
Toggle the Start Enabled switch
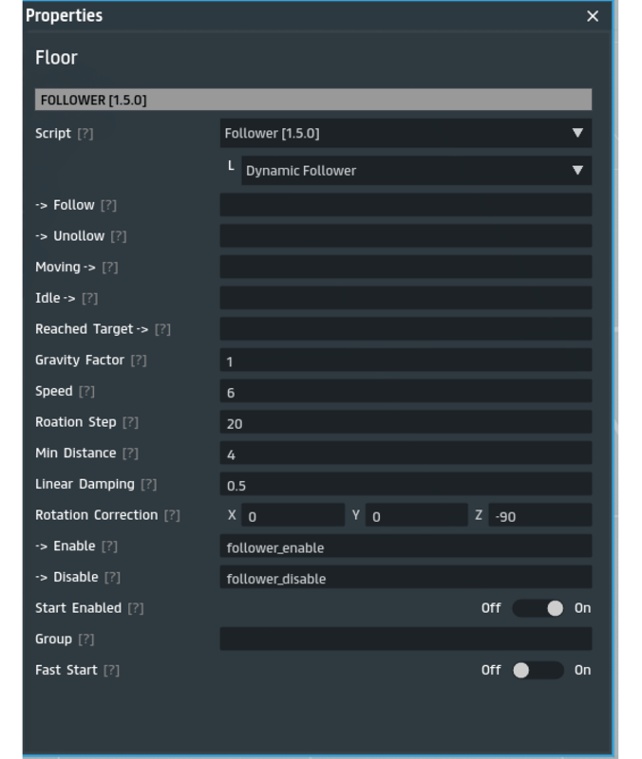tap(538, 608)
